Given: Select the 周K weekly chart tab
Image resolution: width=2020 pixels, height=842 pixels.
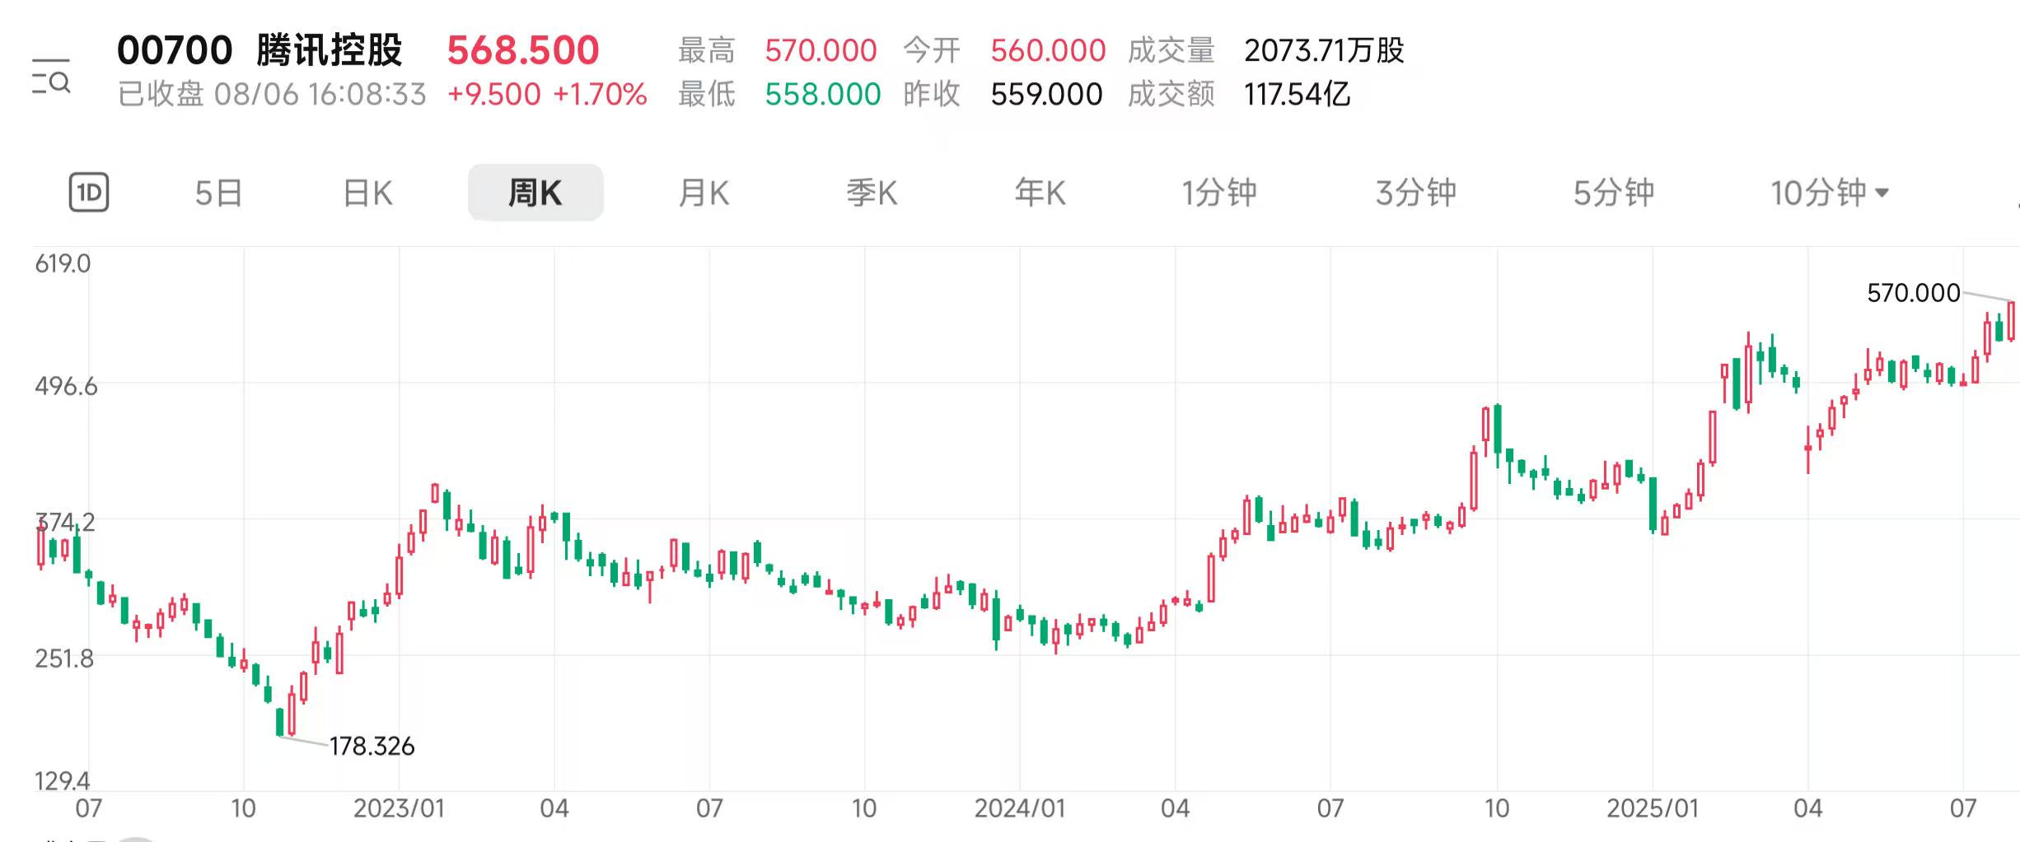Looking at the screenshot, I should point(535,193).
